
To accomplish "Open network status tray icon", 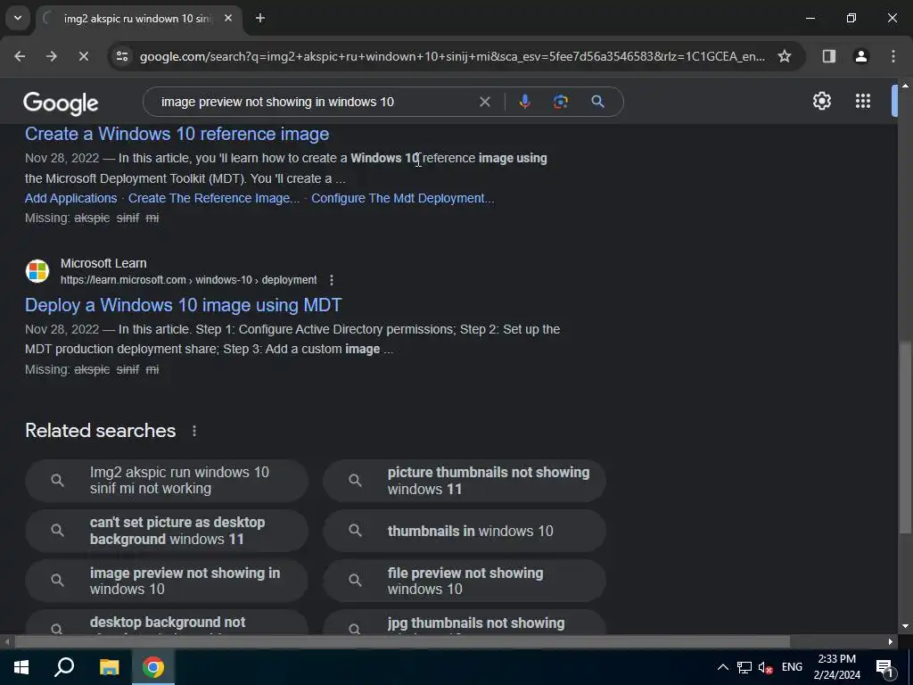I will tap(744, 667).
